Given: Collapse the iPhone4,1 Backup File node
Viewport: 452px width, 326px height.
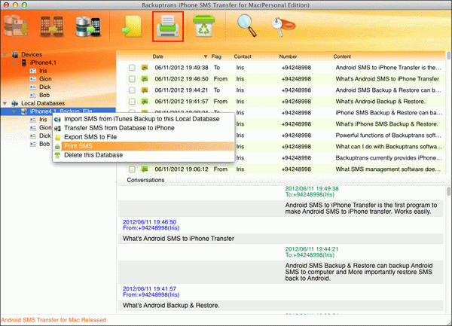Looking at the screenshot, I should [14, 111].
